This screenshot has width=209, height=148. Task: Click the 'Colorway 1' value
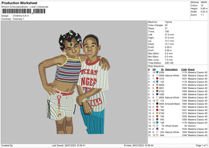click(18, 19)
